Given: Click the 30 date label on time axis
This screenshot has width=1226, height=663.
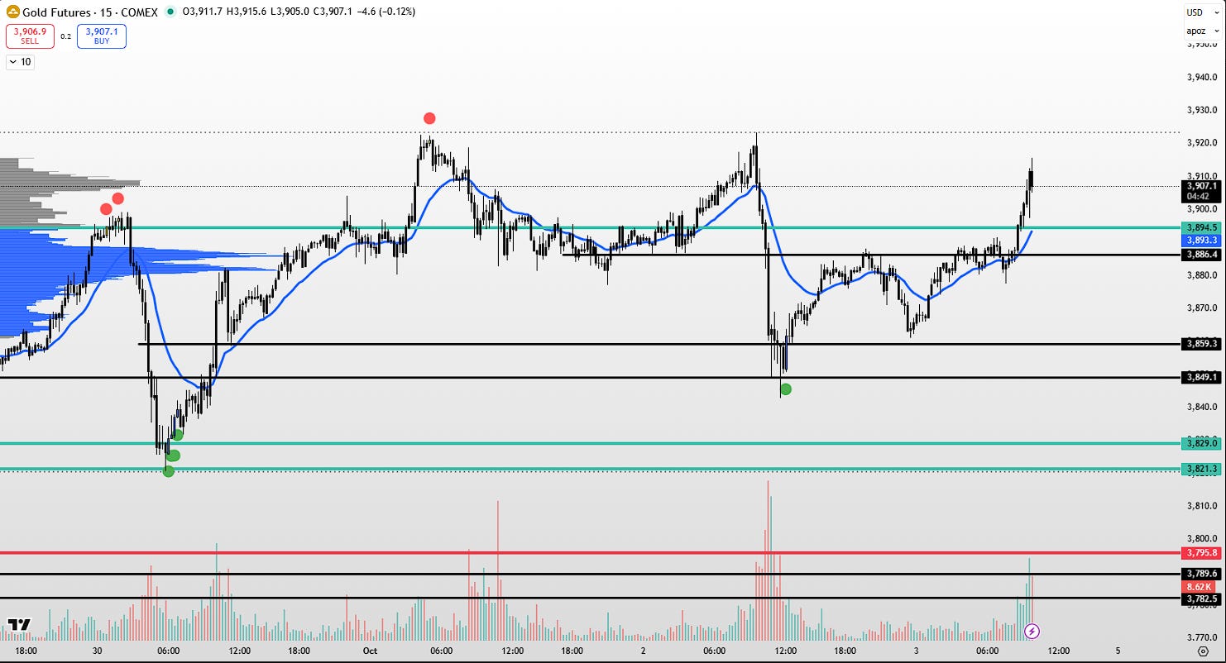Looking at the screenshot, I should (x=98, y=651).
